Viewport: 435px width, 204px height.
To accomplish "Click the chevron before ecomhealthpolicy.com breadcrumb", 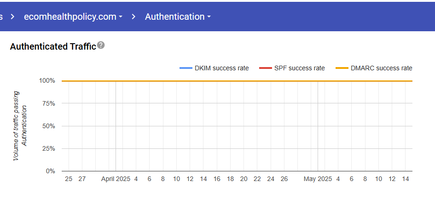I will tap(13, 17).
